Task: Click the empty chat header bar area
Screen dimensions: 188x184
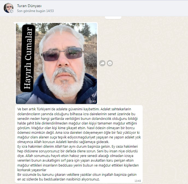Action: [x=120, y=8]
